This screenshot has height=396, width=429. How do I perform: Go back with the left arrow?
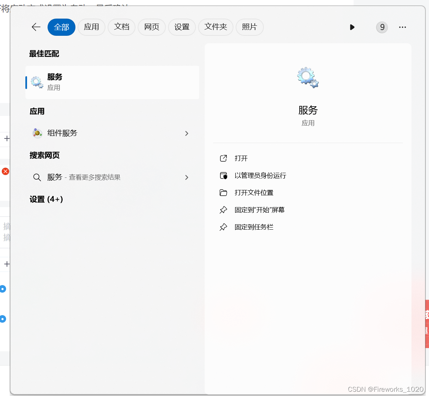click(36, 27)
